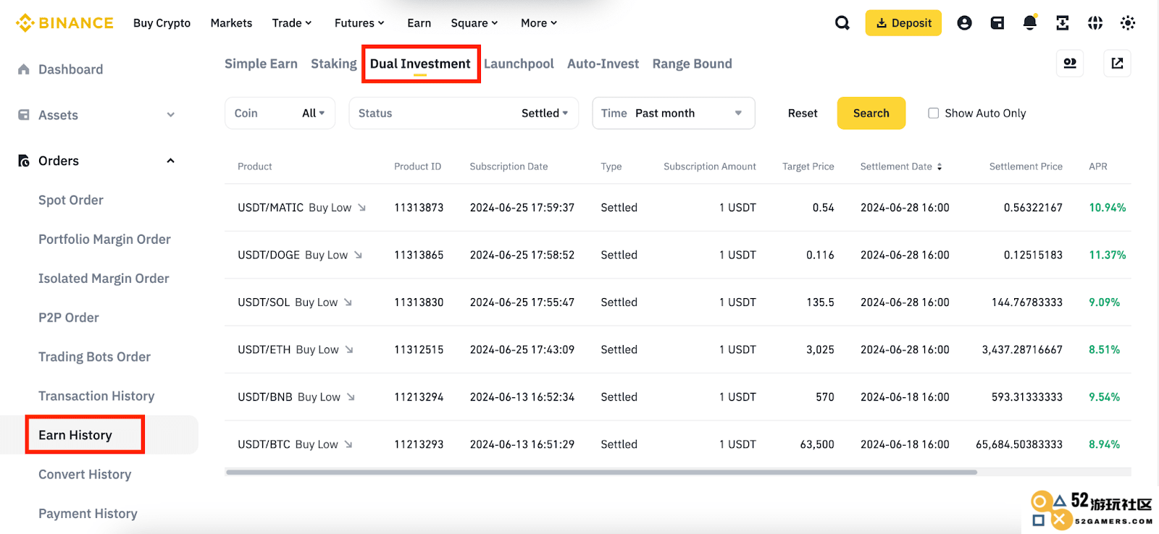
Task: Click the Assets wallet sidebar icon
Action: [24, 115]
